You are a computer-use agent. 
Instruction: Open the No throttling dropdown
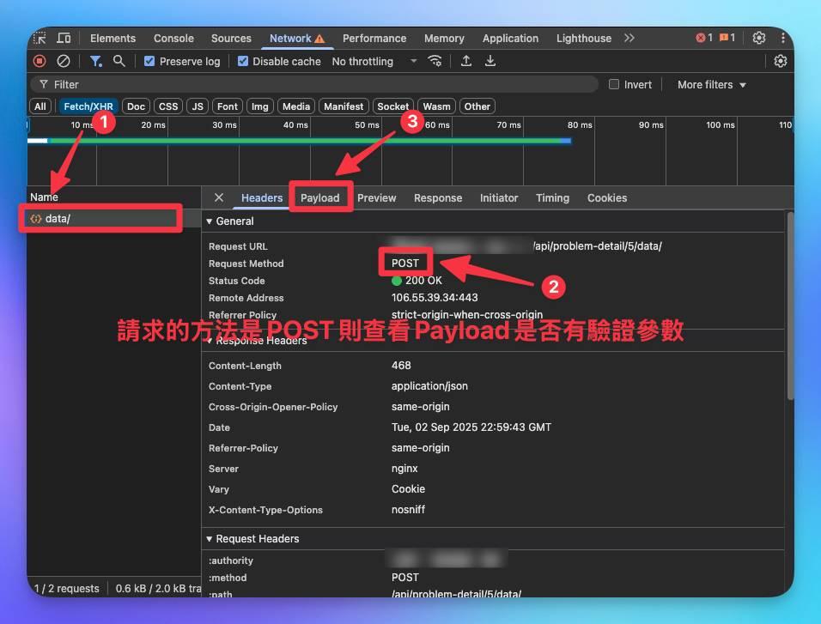(374, 61)
